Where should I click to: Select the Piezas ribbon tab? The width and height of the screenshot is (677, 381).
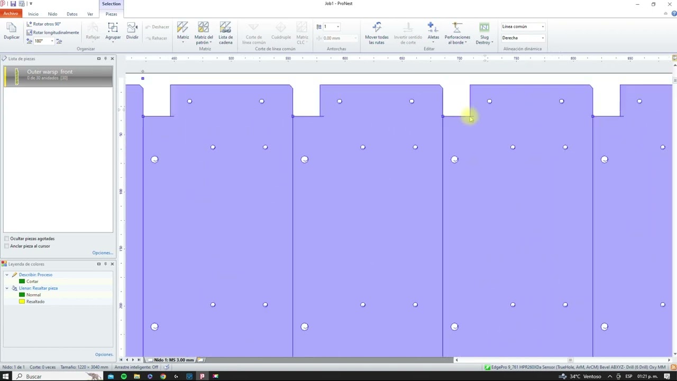(x=111, y=14)
